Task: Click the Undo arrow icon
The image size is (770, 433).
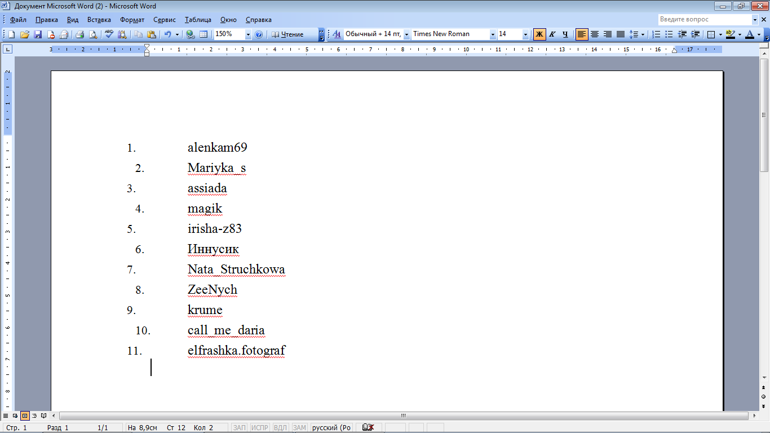Action: coord(167,34)
